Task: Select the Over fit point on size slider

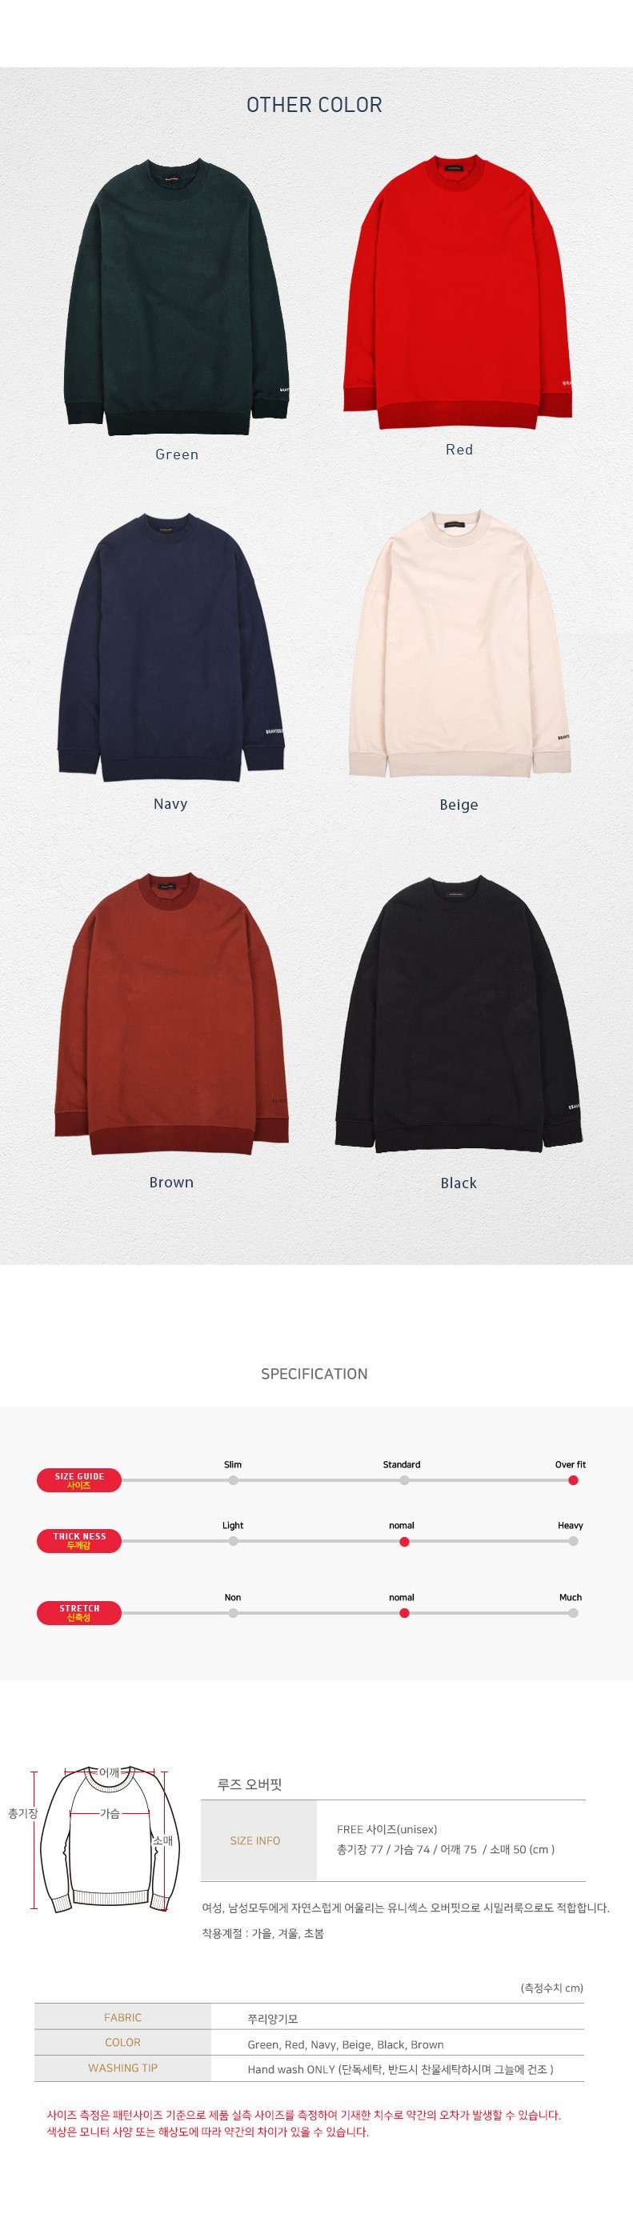Action: [x=573, y=1480]
